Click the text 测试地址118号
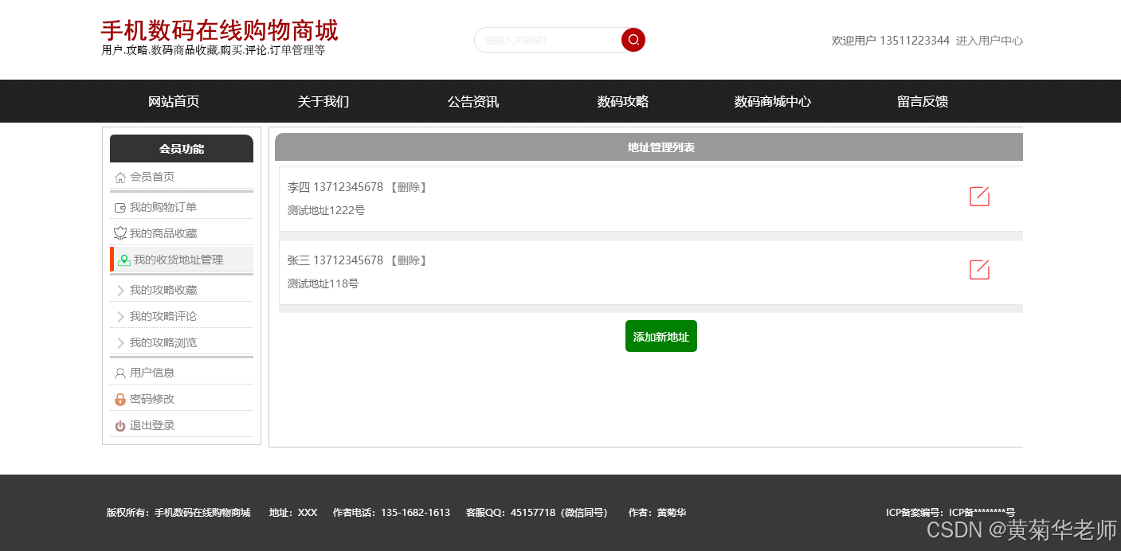Screen dimensions: 1121x551 click(323, 283)
